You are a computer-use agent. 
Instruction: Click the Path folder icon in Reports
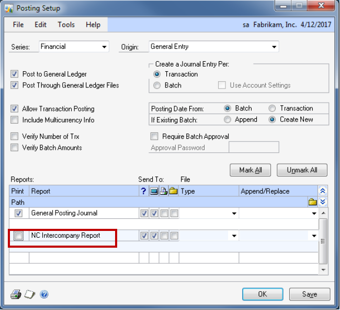point(312,202)
